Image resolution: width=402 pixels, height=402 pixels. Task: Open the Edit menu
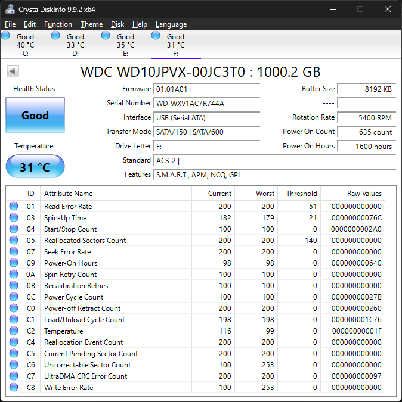29,24
